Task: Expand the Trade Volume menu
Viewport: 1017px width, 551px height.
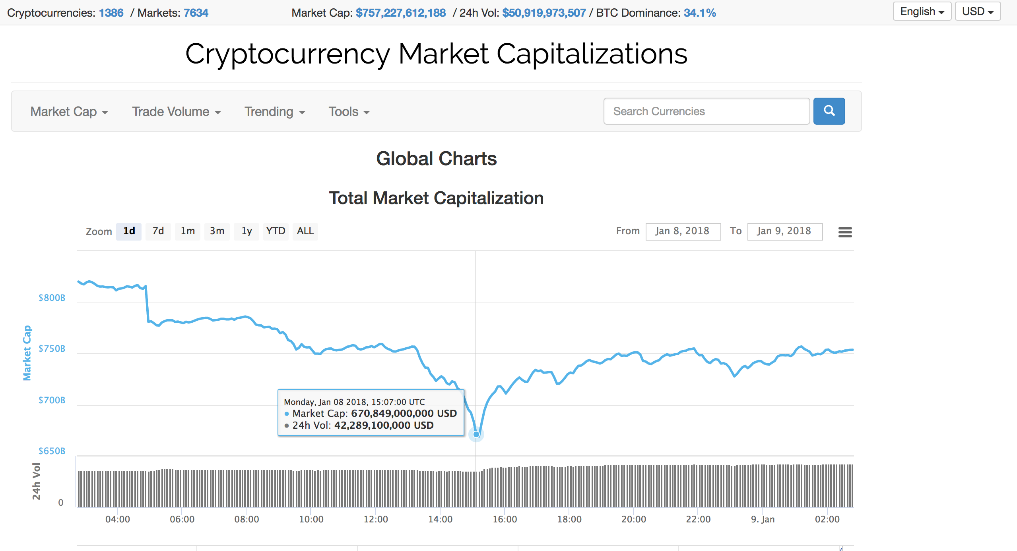Action: point(176,112)
